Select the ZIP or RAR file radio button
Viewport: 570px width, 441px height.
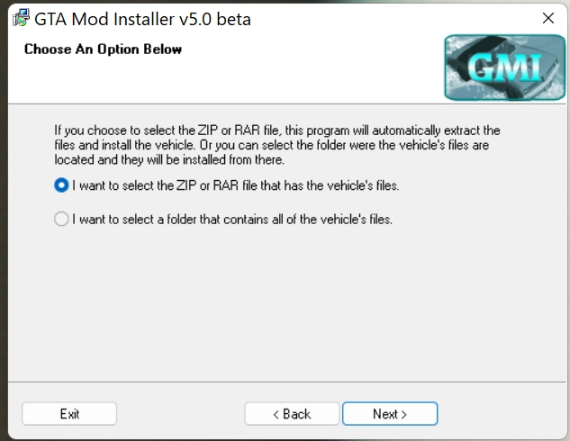click(61, 185)
